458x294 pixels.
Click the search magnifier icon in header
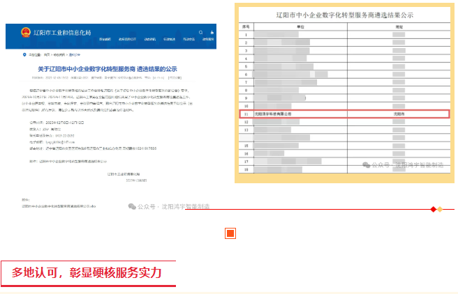200,33
